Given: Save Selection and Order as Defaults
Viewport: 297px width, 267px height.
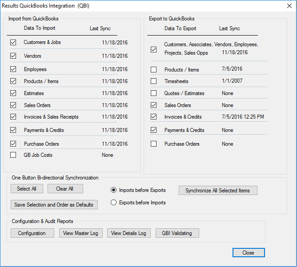Looking at the screenshot, I should [54, 205].
